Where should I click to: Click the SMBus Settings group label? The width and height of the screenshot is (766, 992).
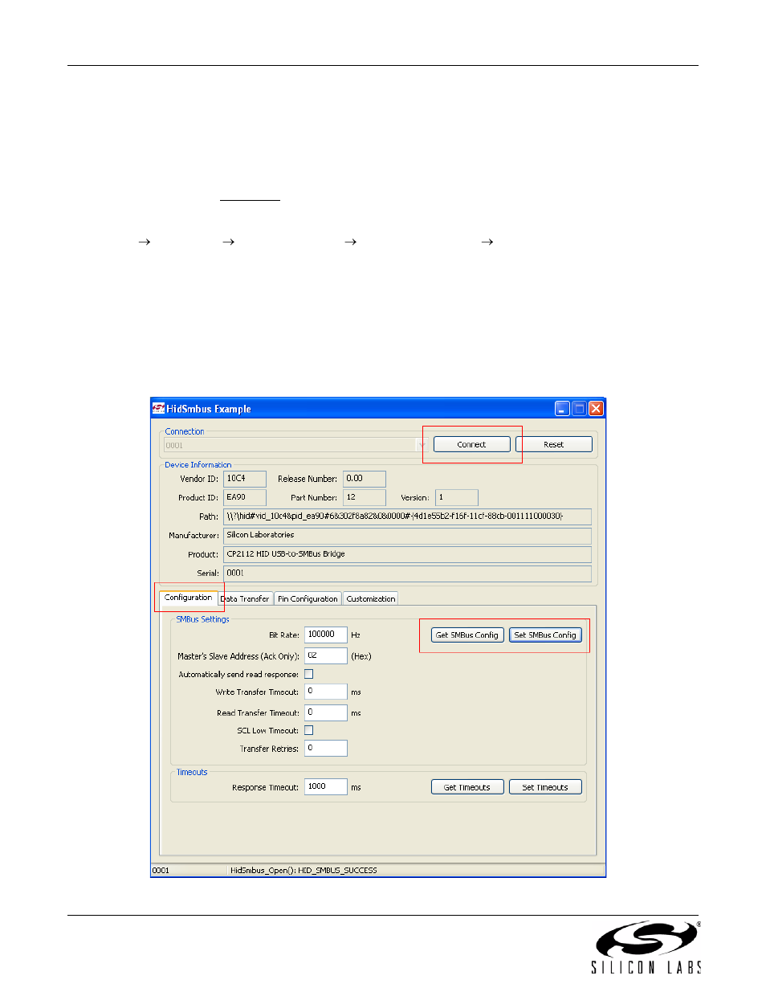pos(202,619)
